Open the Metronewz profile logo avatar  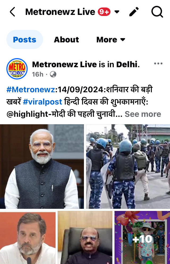point(17,69)
